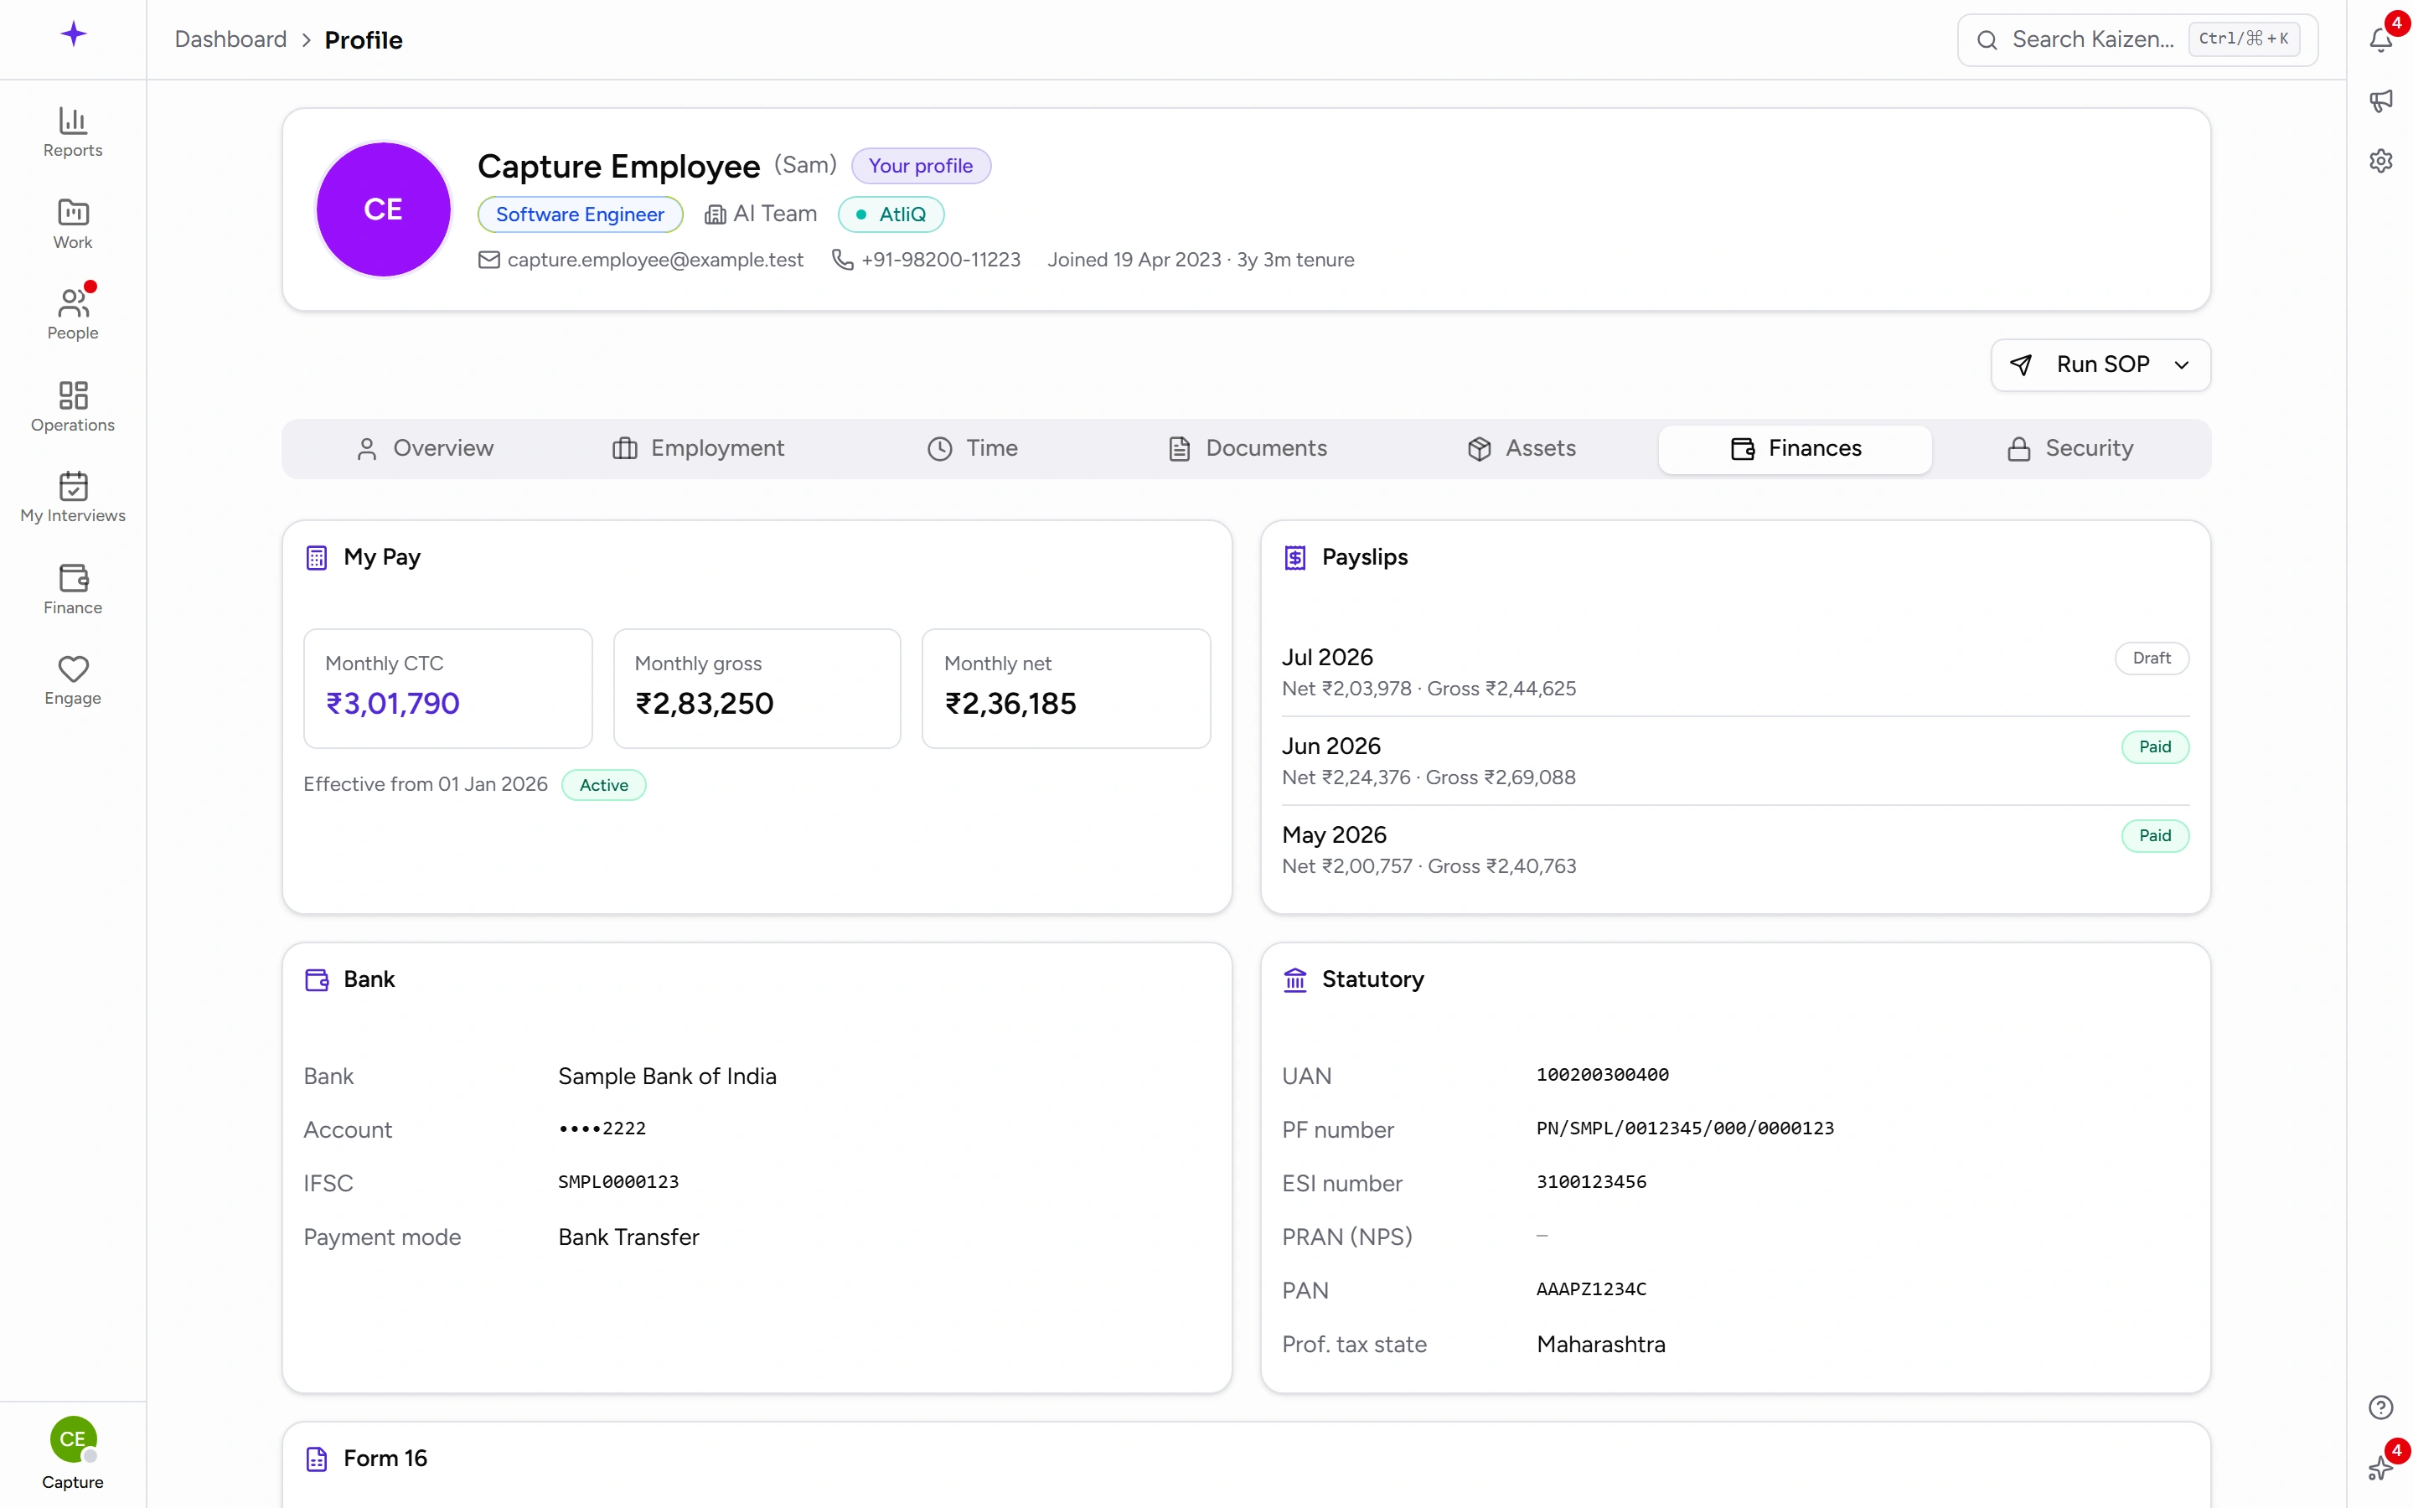Viewport: 2413px width, 1508px height.
Task: Switch to the Time tab
Action: coord(972,449)
